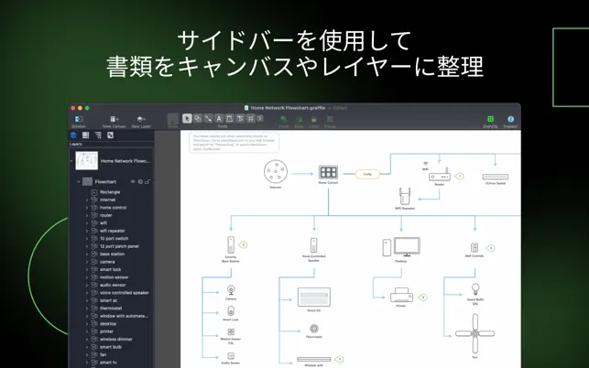Screen dimensions: 589x368
Task: Select the Home Network Flowchart canvas thumbnail
Action: tap(87, 161)
